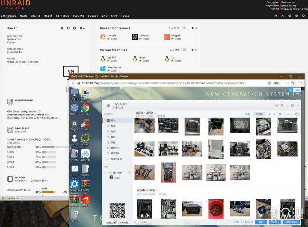308x227 pixels.
Task: Click the Unraid info icon in header
Action: [296, 16]
